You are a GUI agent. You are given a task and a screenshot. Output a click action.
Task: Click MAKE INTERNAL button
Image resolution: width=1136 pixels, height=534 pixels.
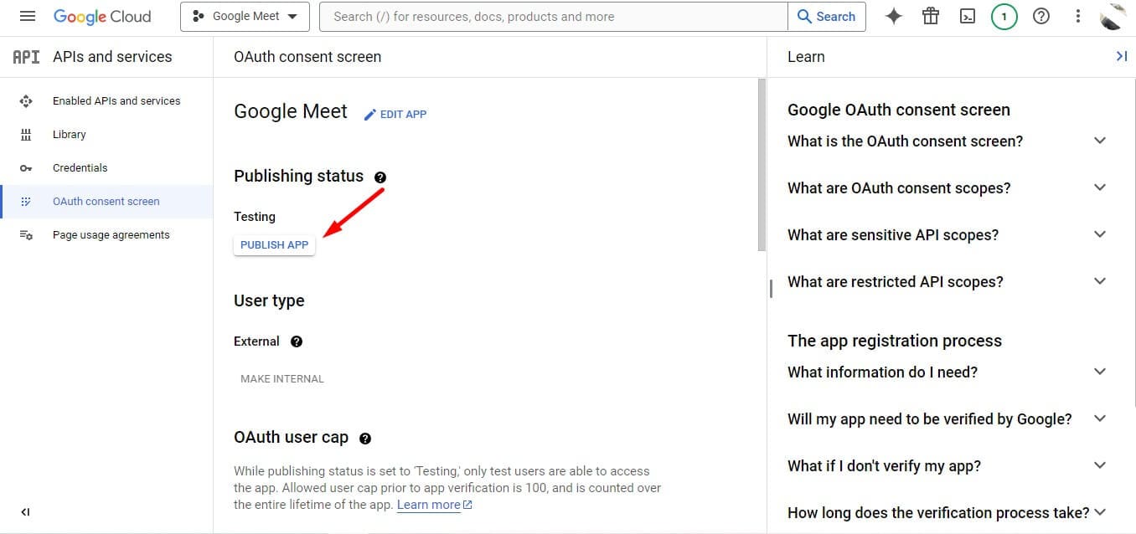click(281, 379)
